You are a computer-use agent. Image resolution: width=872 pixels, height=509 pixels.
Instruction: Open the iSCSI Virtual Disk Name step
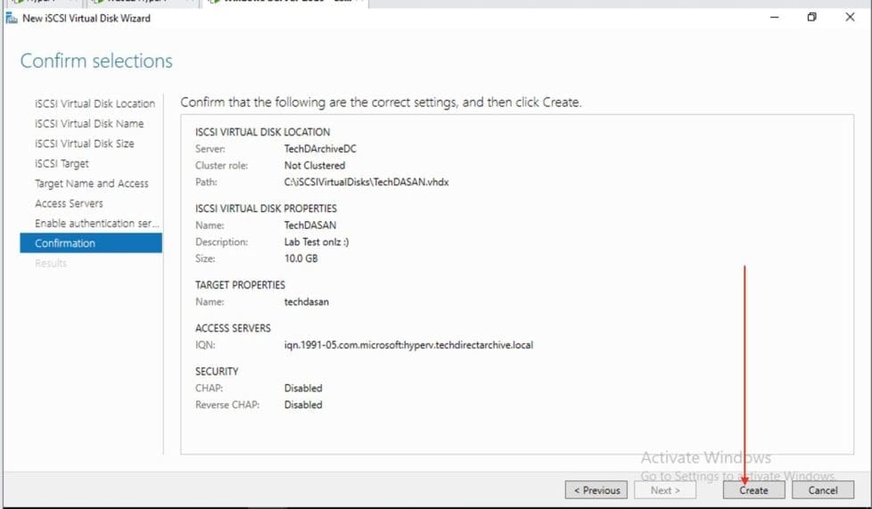pyautogui.click(x=89, y=124)
